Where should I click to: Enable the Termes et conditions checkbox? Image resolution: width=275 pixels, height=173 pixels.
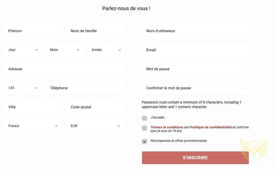(x=144, y=128)
